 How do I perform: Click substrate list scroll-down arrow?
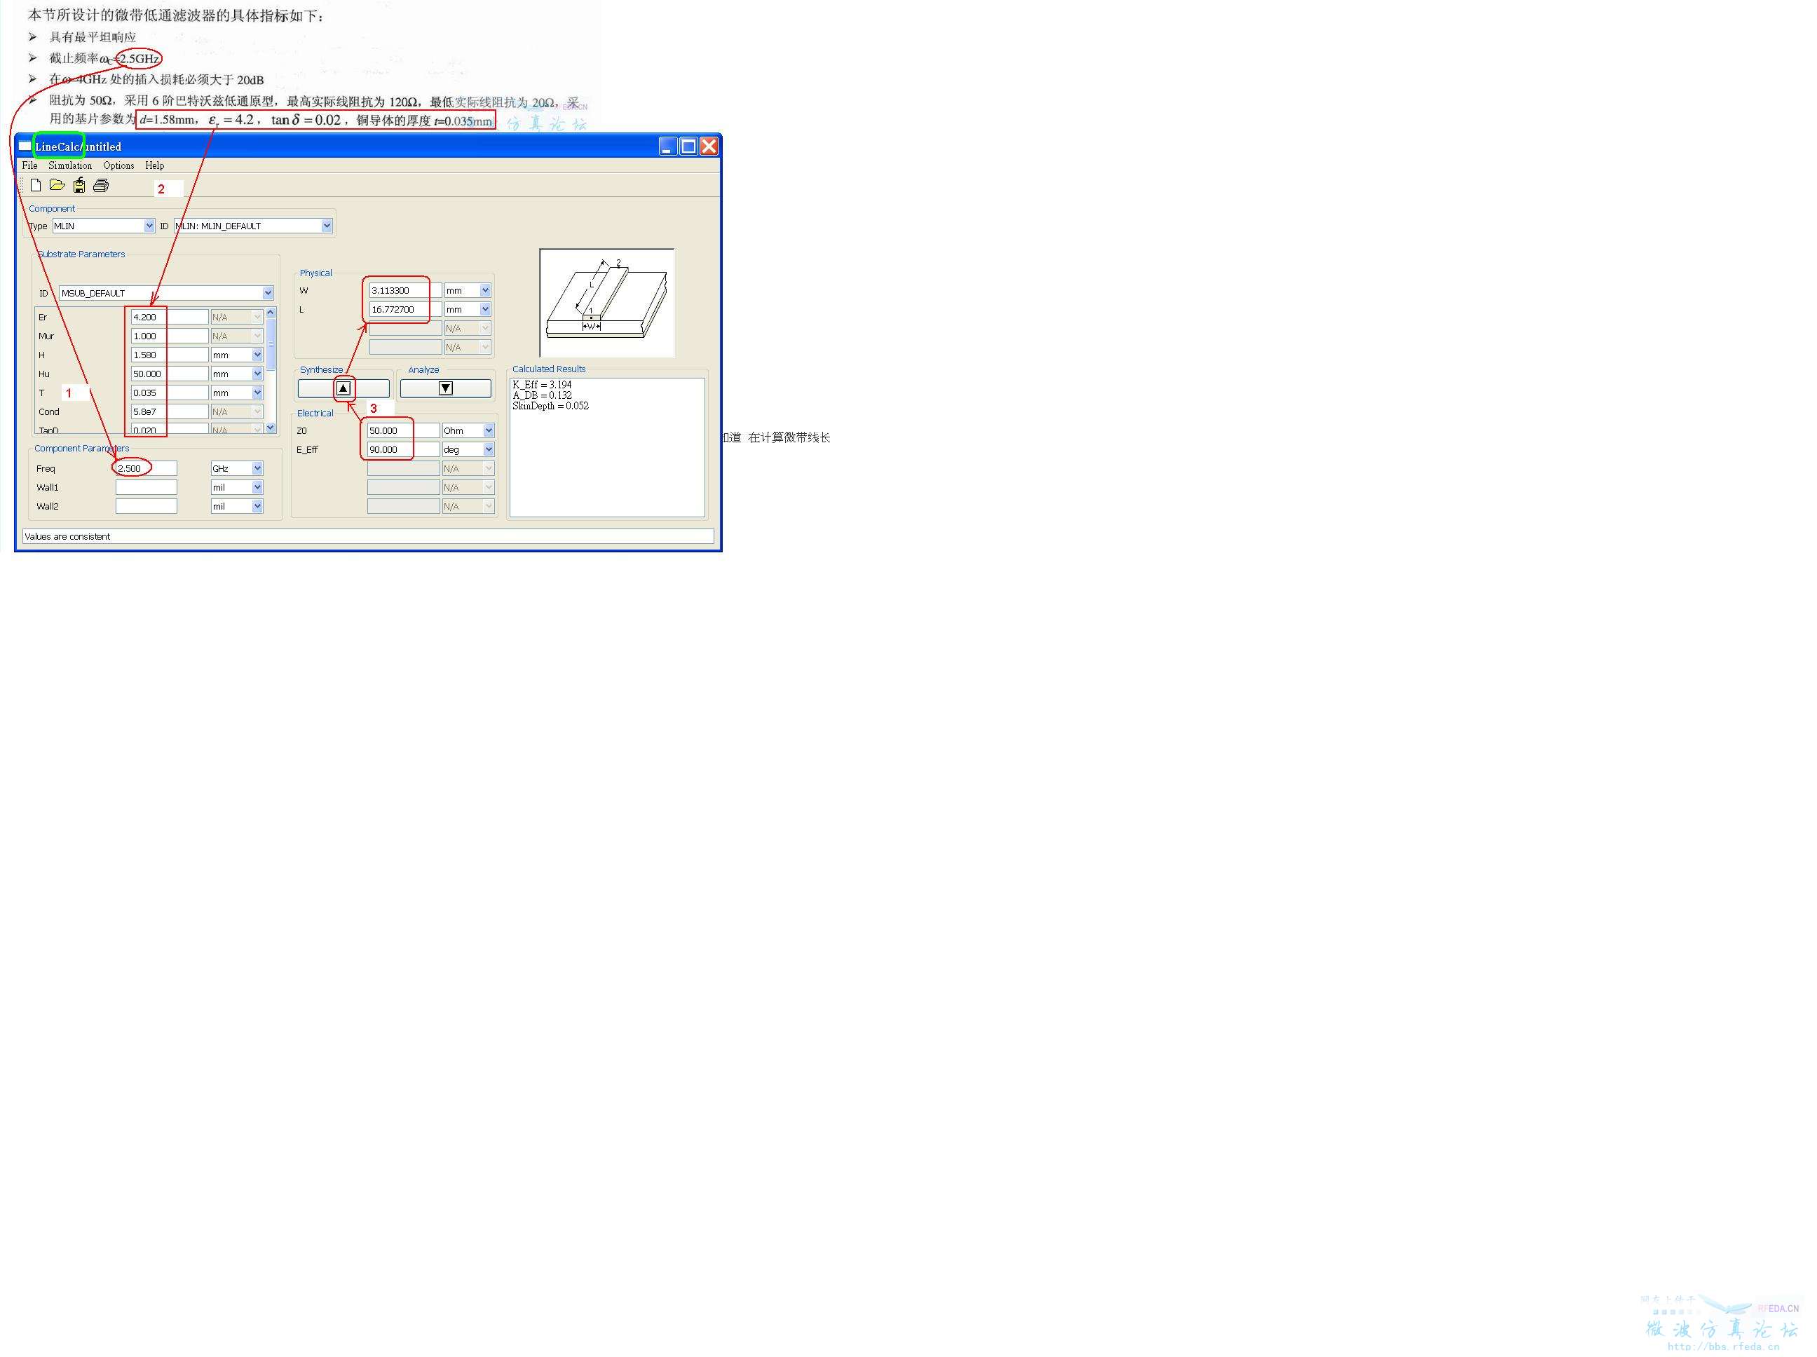click(x=271, y=428)
